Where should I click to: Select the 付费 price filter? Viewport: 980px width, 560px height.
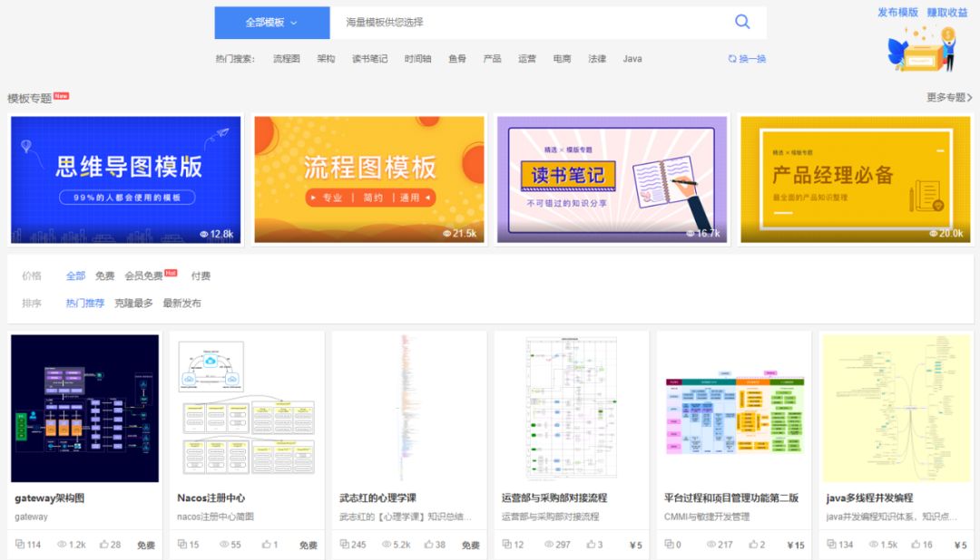(199, 275)
